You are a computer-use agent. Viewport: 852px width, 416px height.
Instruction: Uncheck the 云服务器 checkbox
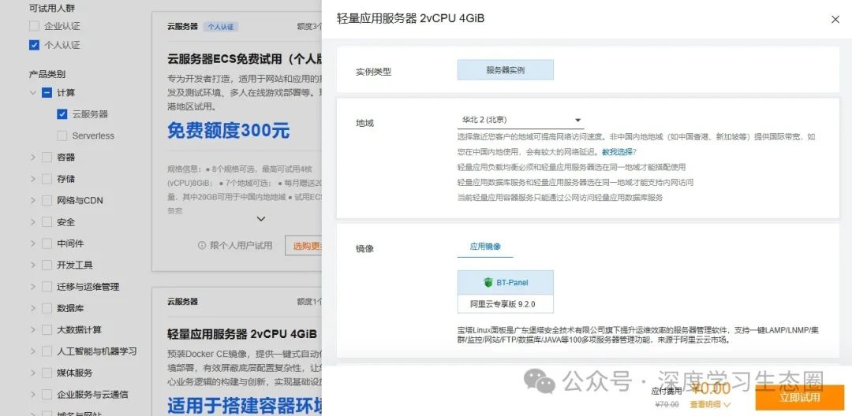(x=62, y=114)
